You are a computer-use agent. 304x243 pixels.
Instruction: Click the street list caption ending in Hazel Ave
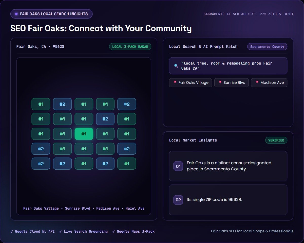click(84, 208)
